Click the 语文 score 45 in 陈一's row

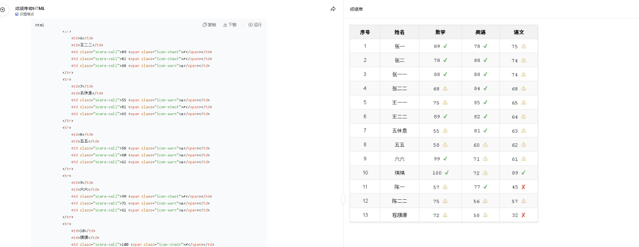[x=514, y=187]
